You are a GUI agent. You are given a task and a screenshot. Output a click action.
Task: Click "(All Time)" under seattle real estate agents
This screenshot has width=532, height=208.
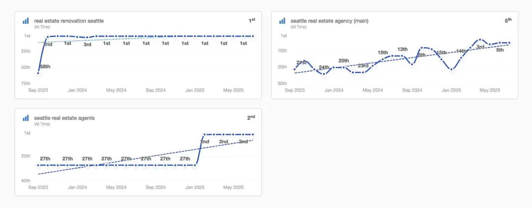pyautogui.click(x=42, y=124)
